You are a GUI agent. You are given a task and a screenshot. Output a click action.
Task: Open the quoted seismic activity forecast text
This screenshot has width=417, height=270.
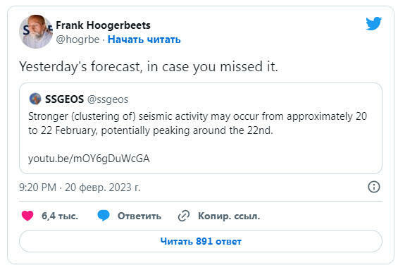198,123
